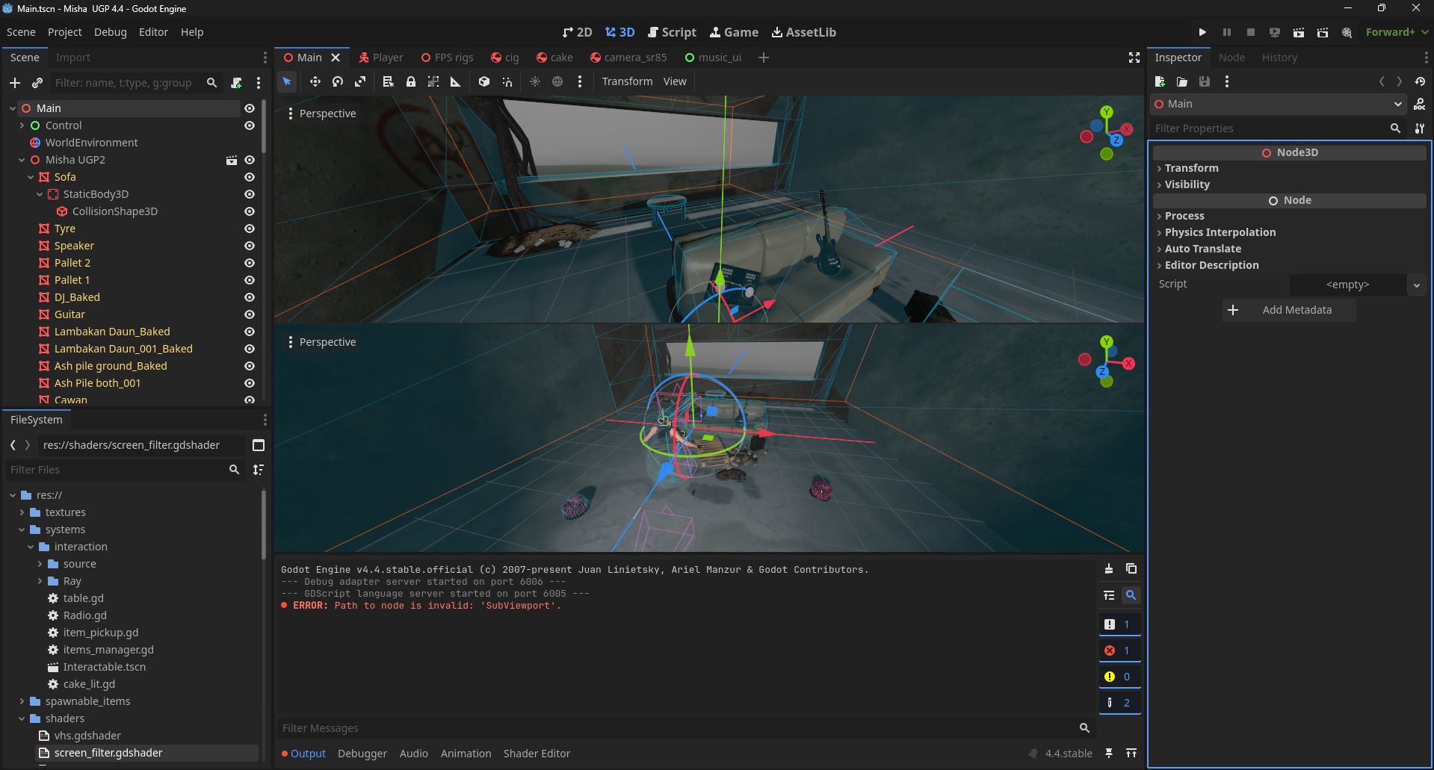1434x770 pixels.
Task: Select the Move mode tool
Action: 315,81
